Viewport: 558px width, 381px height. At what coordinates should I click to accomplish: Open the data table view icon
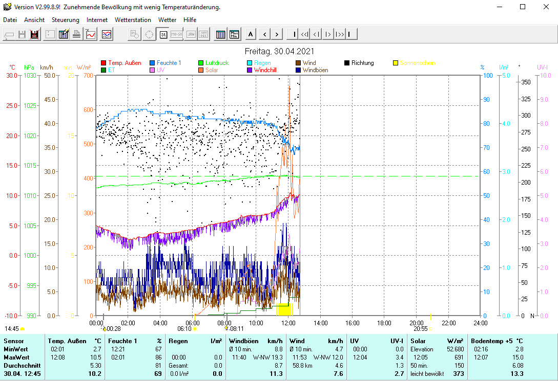(220, 34)
